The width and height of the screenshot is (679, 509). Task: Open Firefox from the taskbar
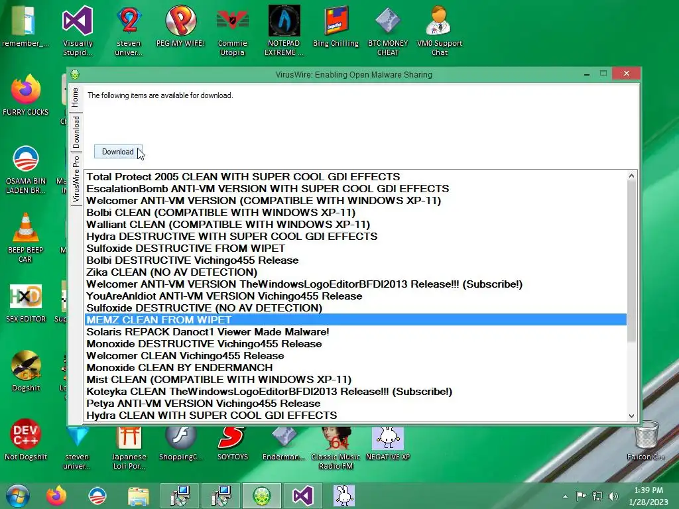click(56, 496)
